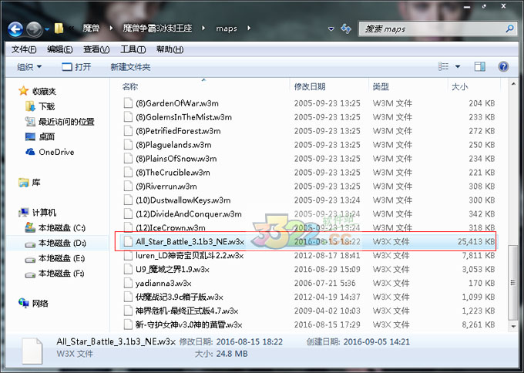Sort by the 名称 column header
The height and width of the screenshot is (373, 524).
point(129,87)
